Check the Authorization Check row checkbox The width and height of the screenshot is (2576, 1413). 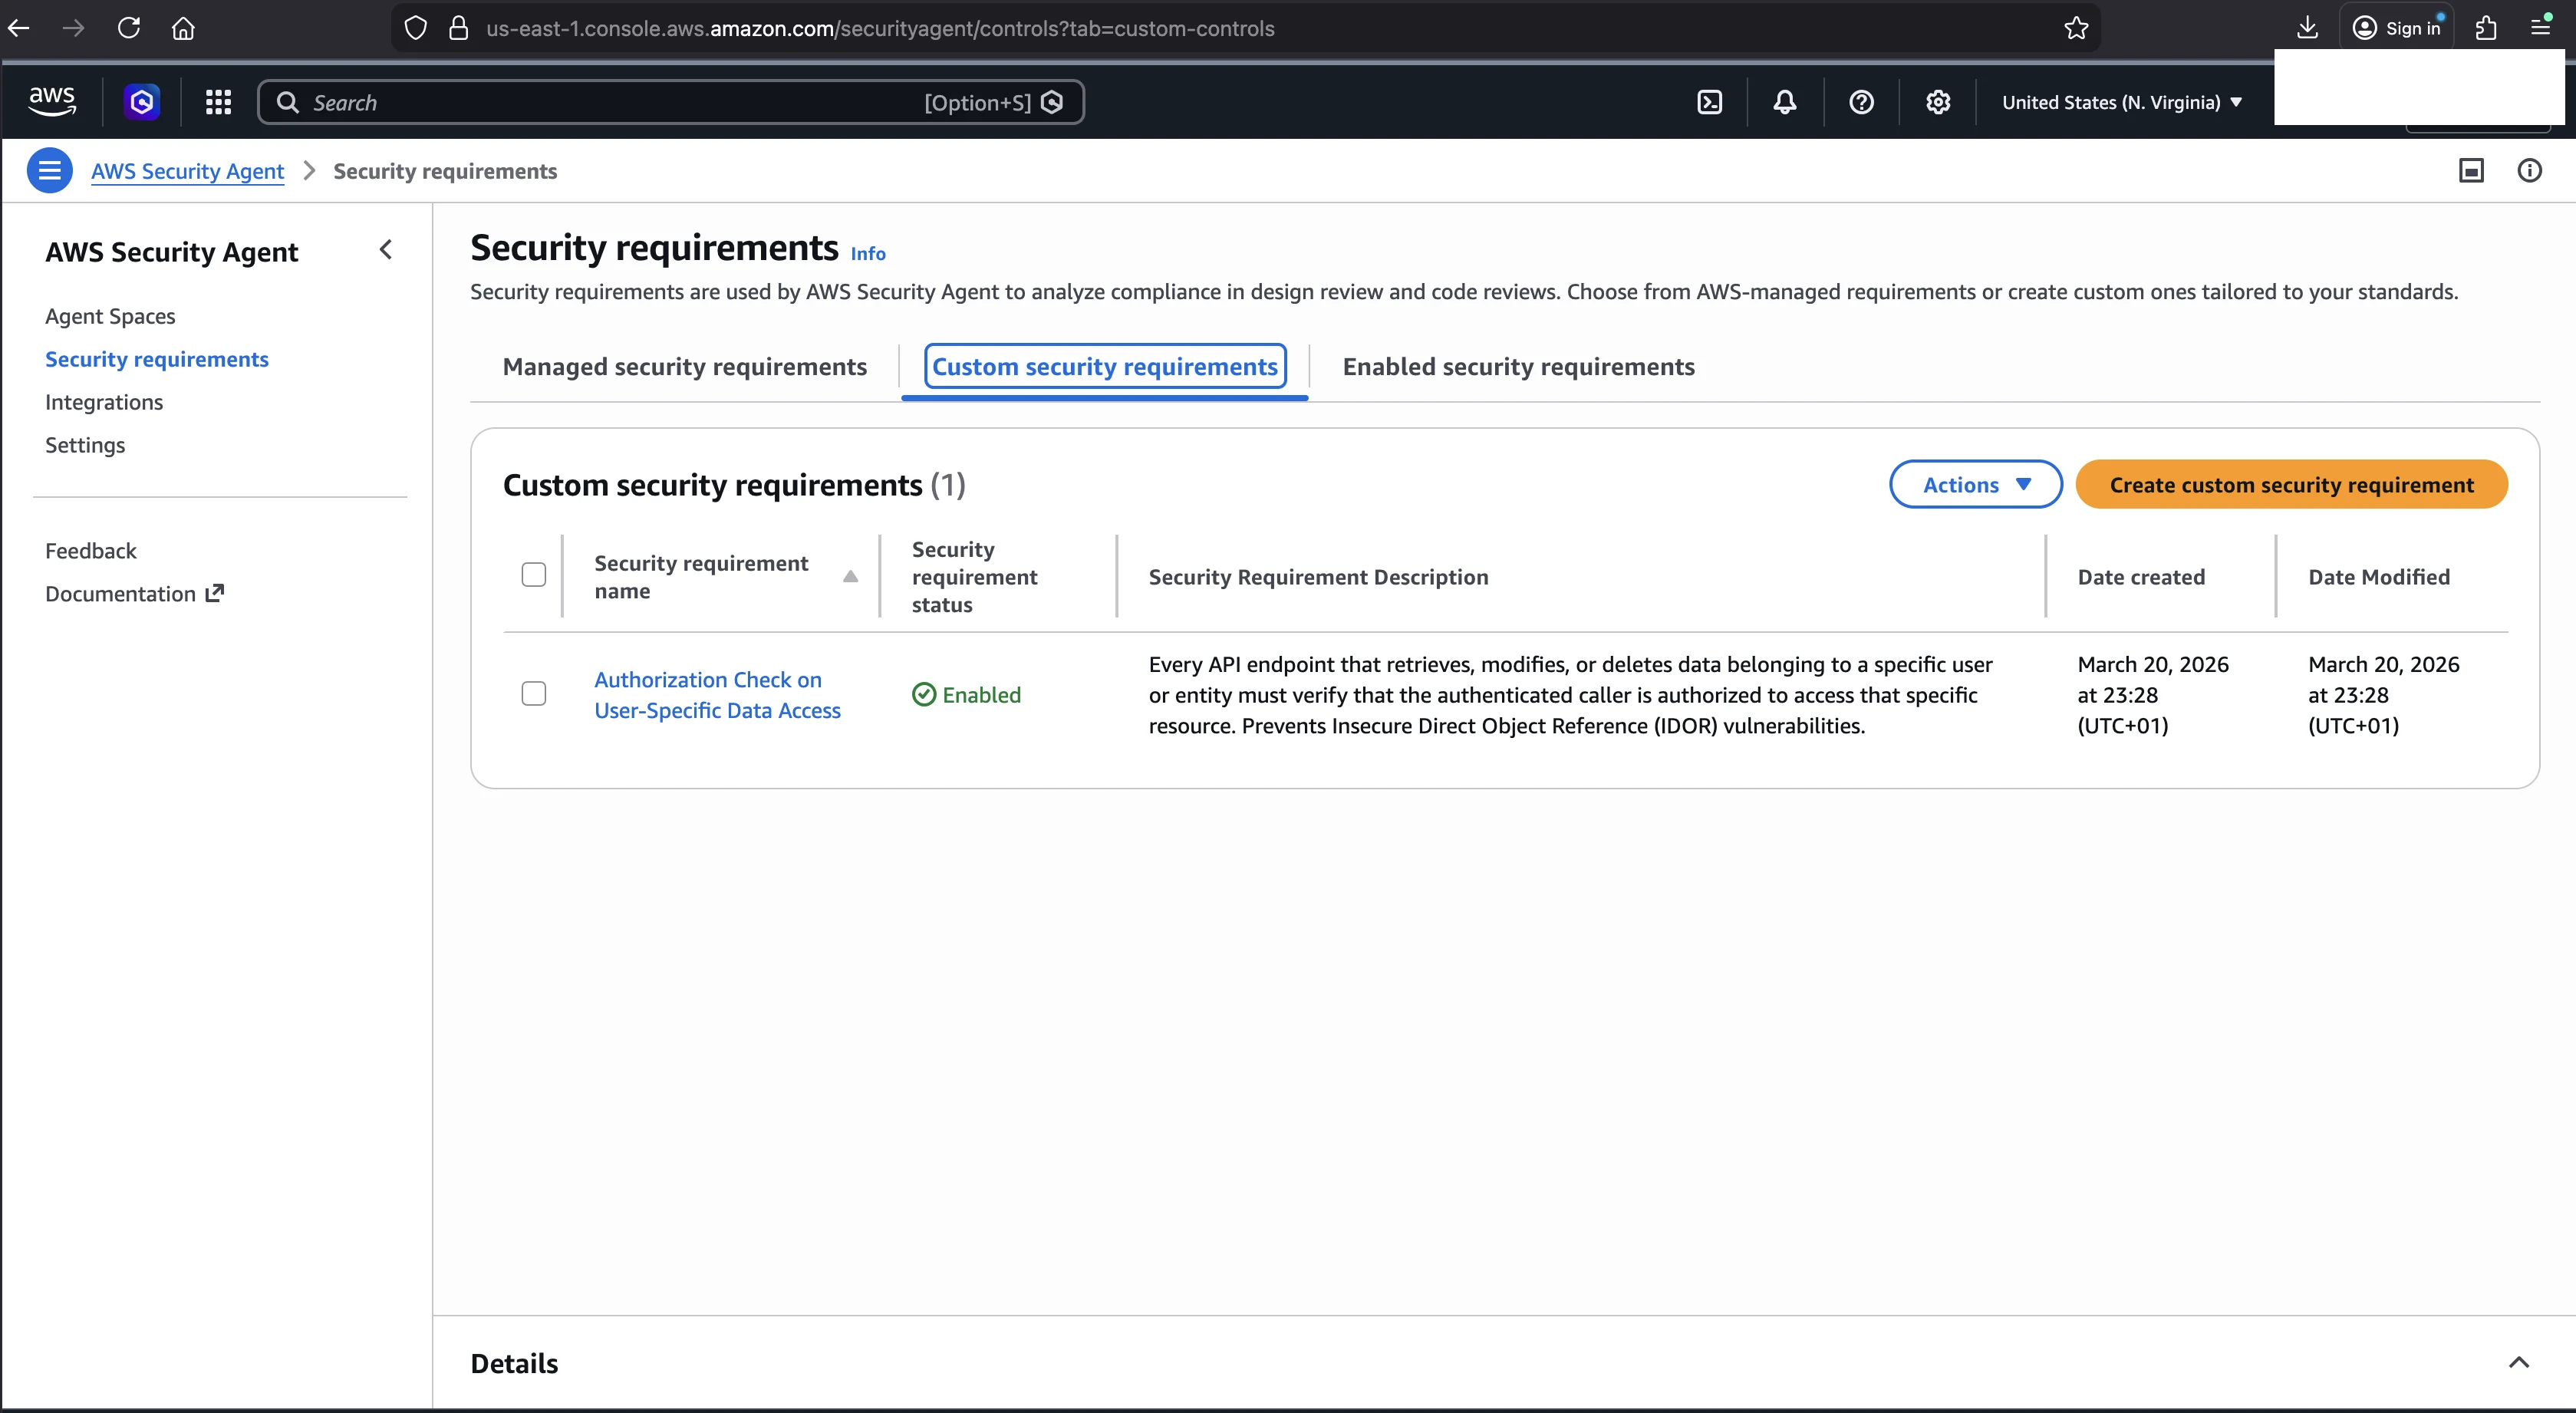(x=534, y=693)
